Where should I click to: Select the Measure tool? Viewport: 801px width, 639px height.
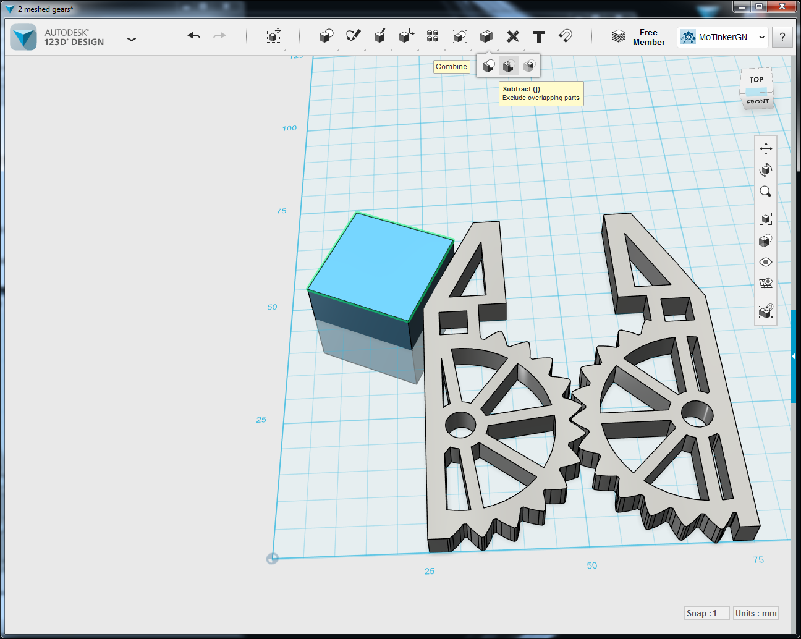tap(513, 36)
